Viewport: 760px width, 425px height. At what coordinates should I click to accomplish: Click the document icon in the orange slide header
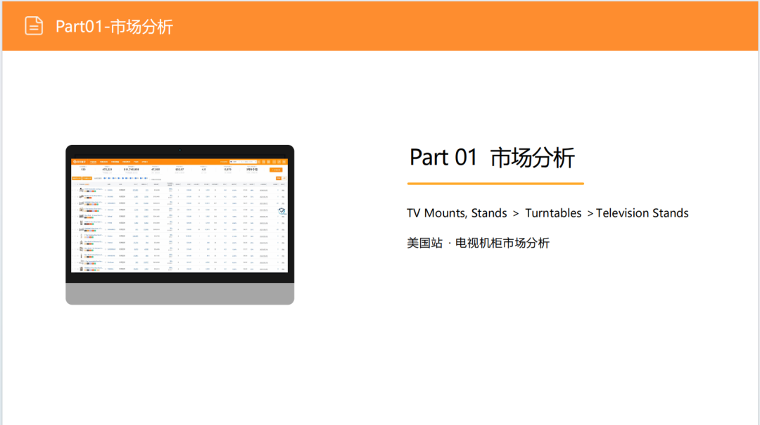(x=34, y=25)
